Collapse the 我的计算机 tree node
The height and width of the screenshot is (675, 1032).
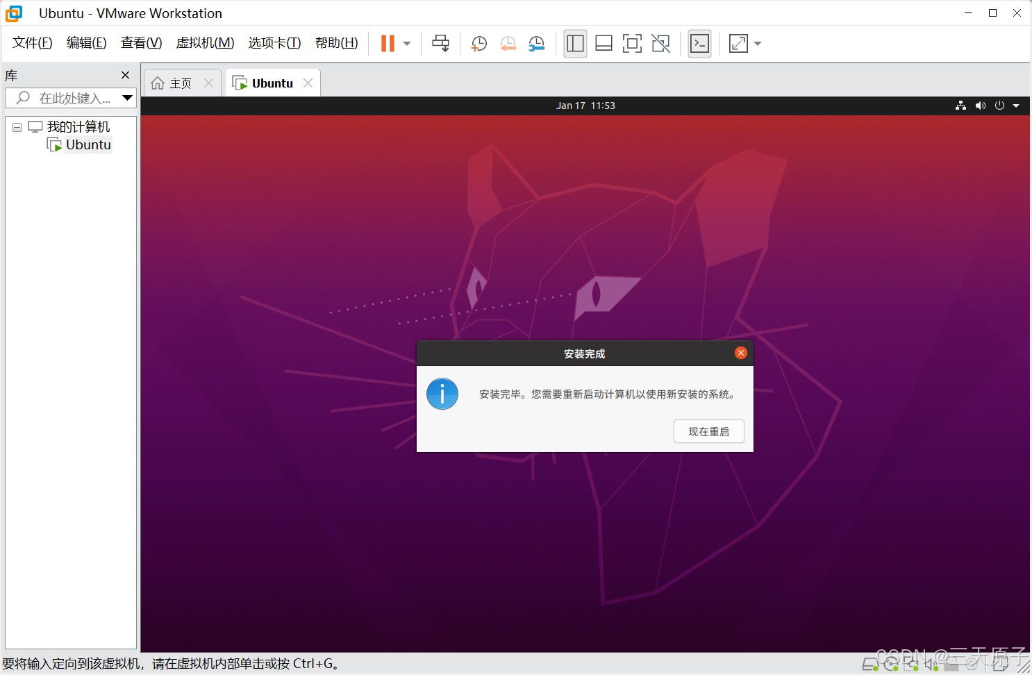pos(17,126)
